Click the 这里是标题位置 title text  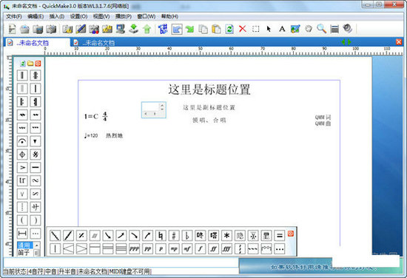(209, 89)
